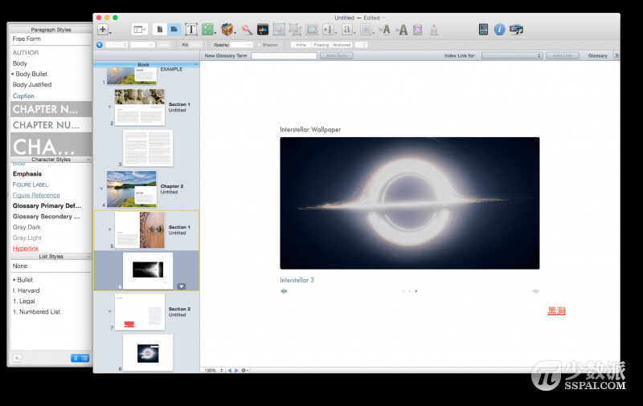
Task: Open the dimmed line spacing icon
Action: (x=328, y=30)
